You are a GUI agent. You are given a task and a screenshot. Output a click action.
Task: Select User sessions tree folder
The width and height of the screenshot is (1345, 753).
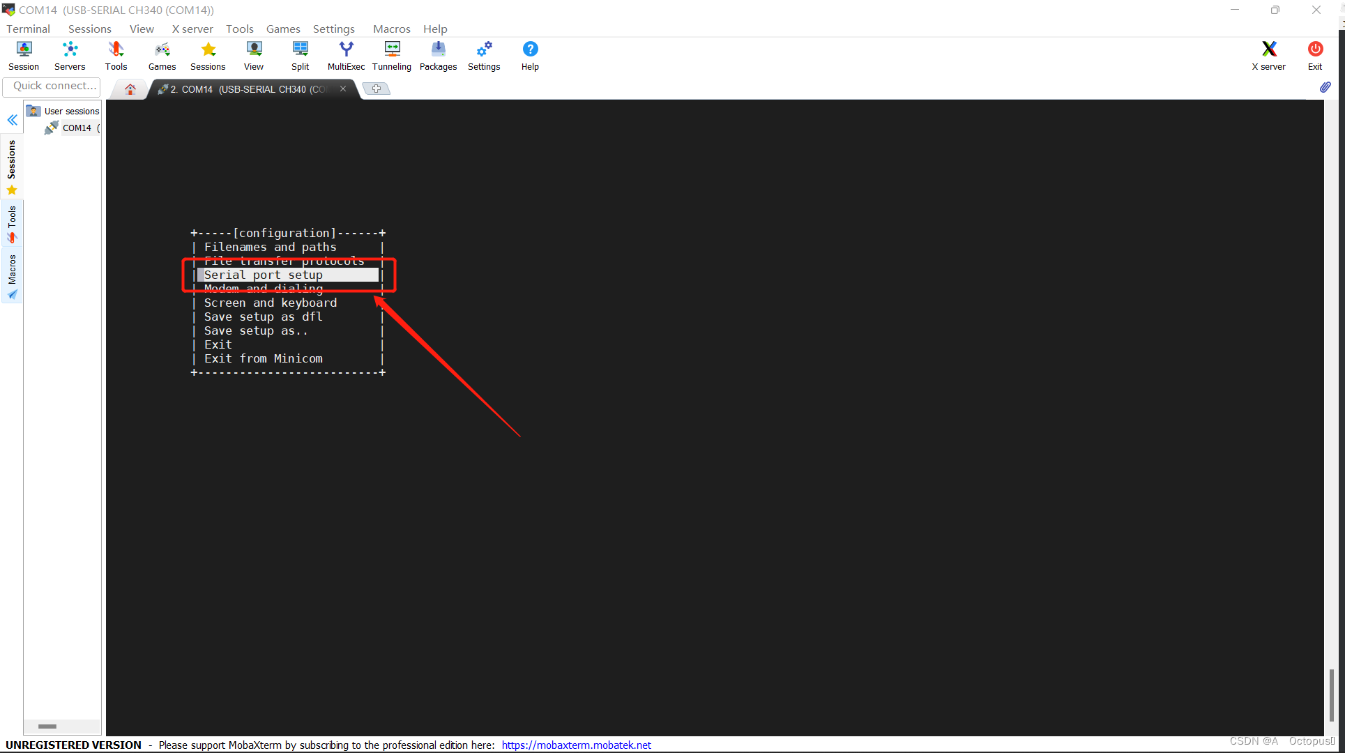[63, 111]
